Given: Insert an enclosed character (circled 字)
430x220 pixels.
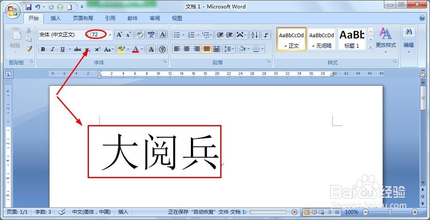Looking at the screenshot, I should point(163,49).
